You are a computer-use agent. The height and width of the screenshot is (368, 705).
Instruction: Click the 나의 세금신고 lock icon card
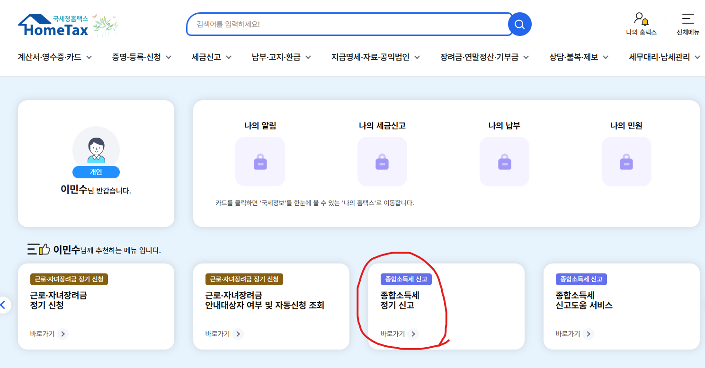point(382,162)
